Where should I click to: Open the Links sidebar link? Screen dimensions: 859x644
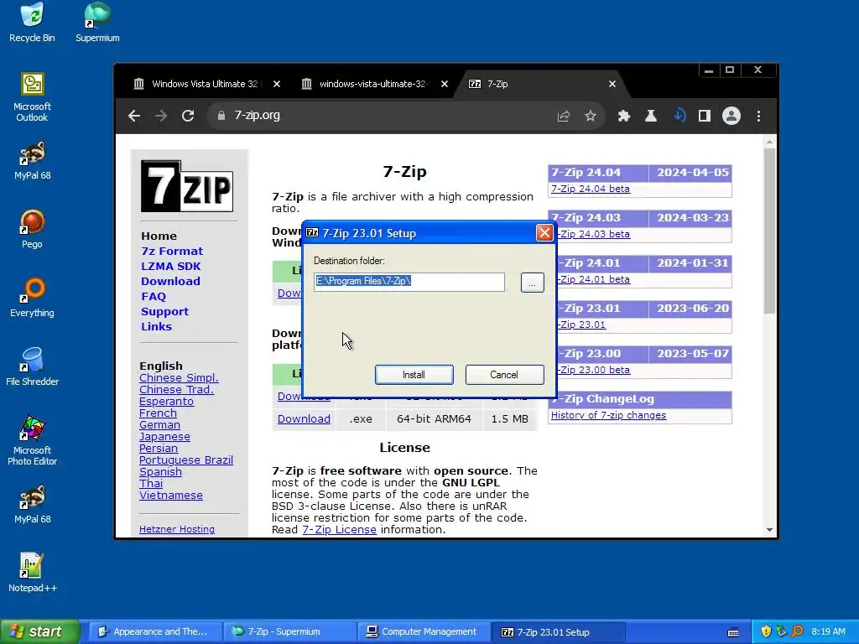(156, 326)
